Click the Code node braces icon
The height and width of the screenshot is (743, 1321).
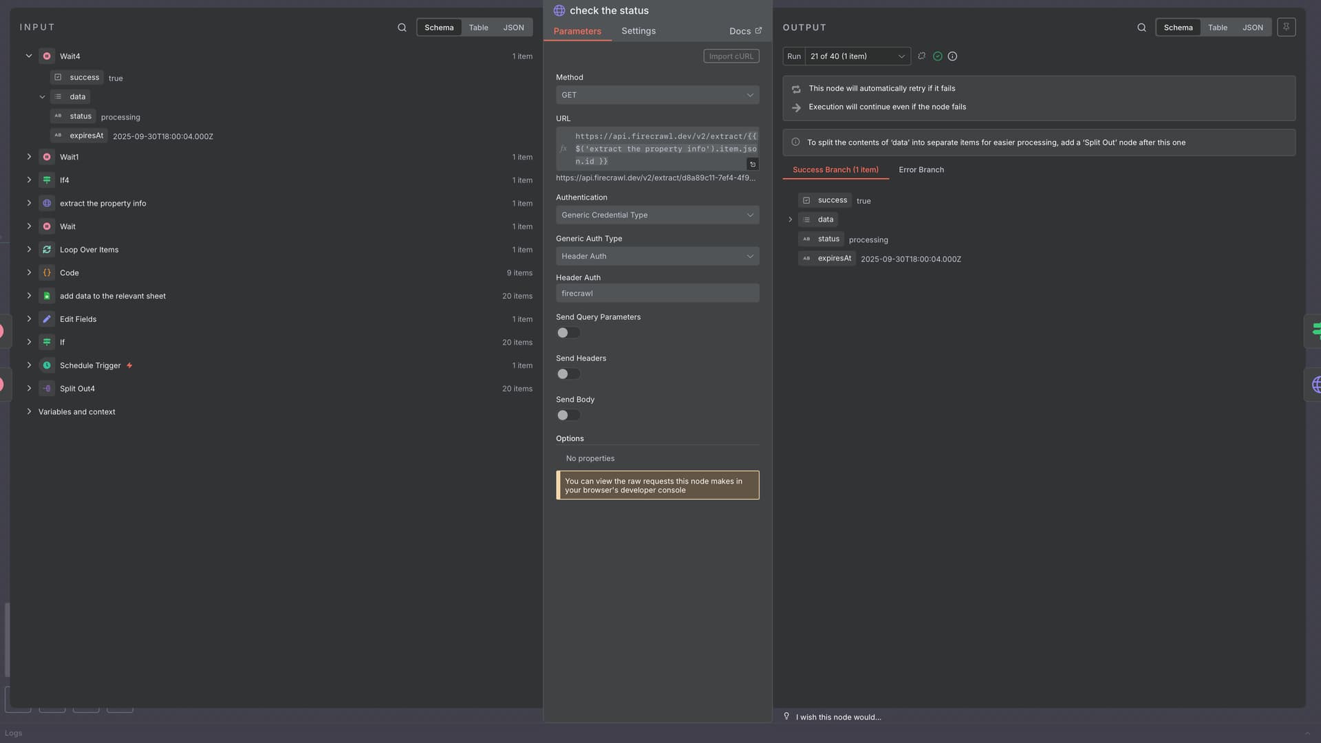pyautogui.click(x=47, y=273)
